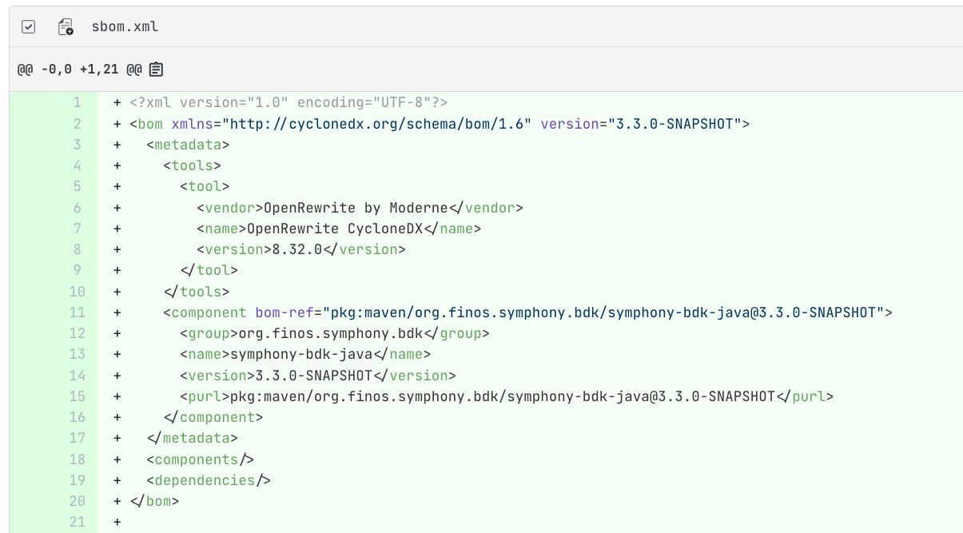Viewport: 963px width, 533px height.
Task: Click the tool version 8.32.0 text
Action: pyautogui.click(x=297, y=249)
